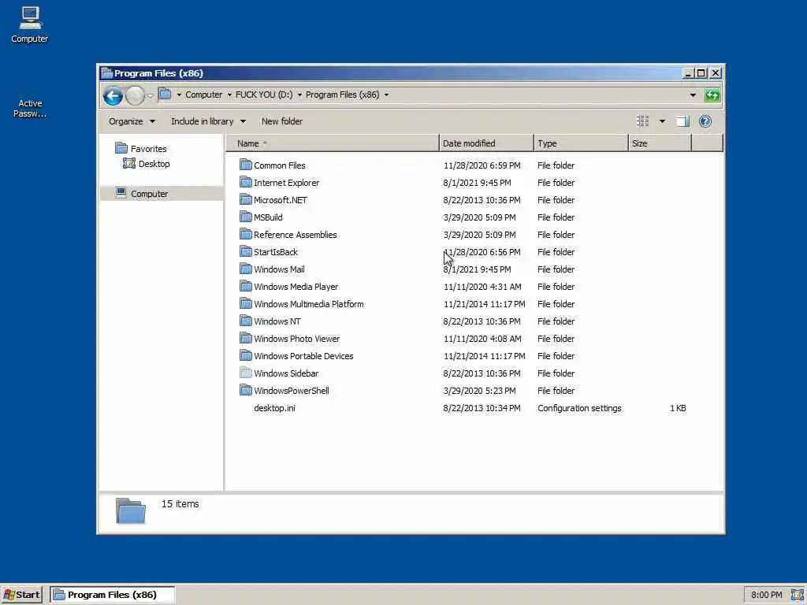Click the 1 KB size value

(x=678, y=408)
